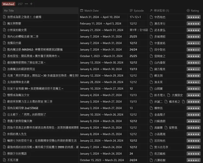This screenshot has width=203, height=163.
Task: Click title 輪迴七次的惡役千金 row
Action: 42,140
